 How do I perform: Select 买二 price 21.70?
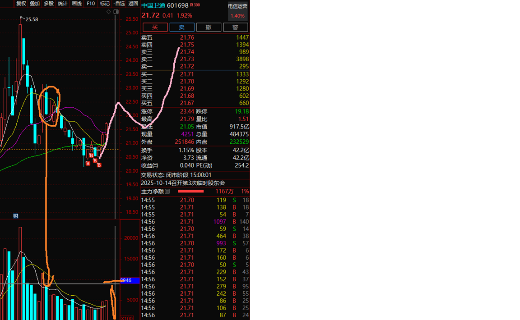pos(187,82)
